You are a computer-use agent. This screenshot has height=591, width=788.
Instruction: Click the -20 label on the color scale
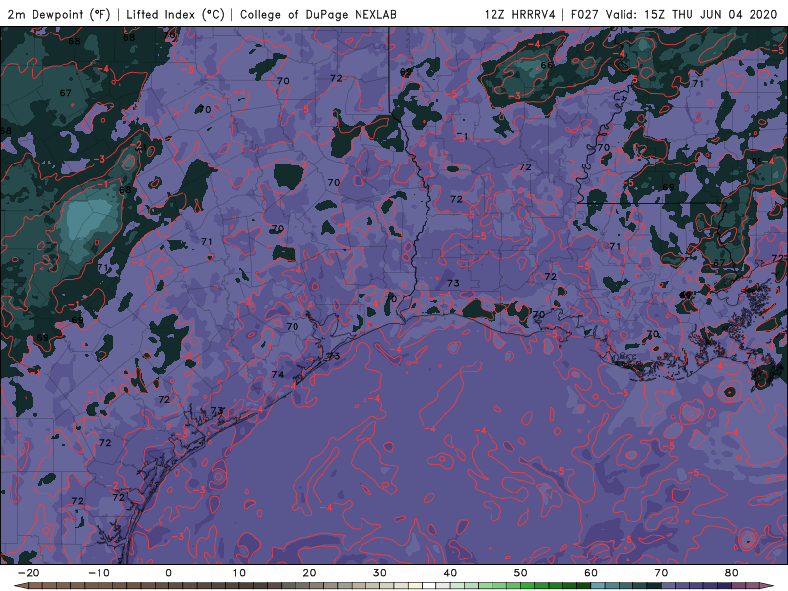tap(29, 573)
